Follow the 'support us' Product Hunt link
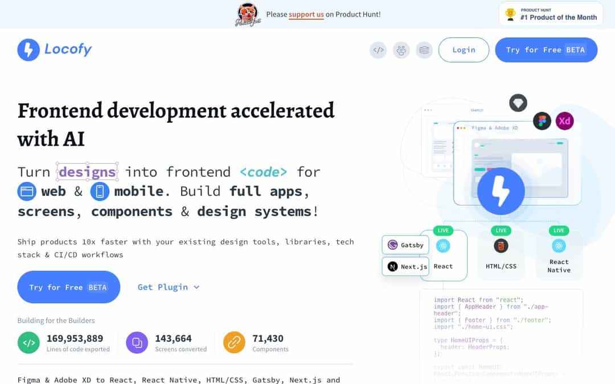 306,14
